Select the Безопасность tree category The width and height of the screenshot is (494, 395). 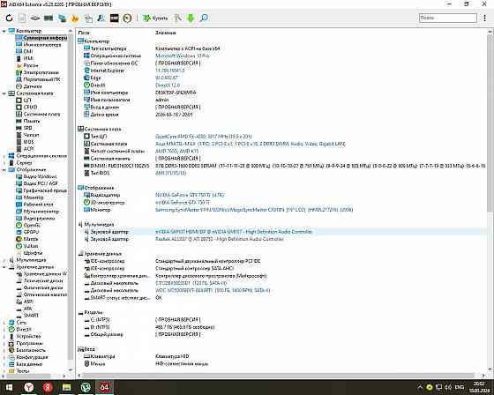pyautogui.click(x=31, y=350)
